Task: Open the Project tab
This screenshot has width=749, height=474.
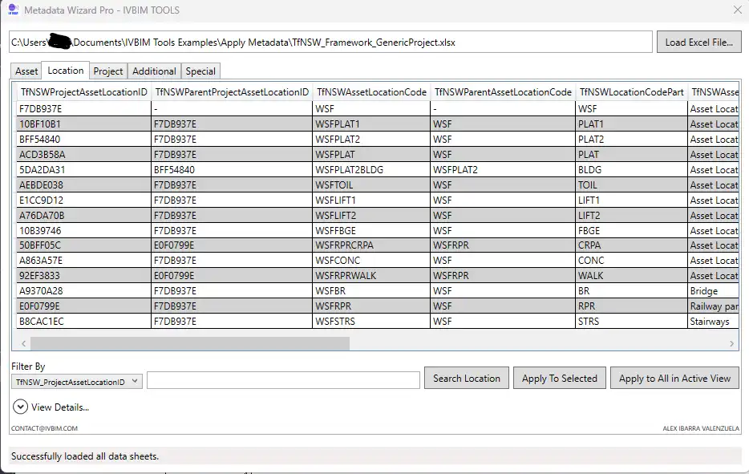Action: (x=108, y=71)
